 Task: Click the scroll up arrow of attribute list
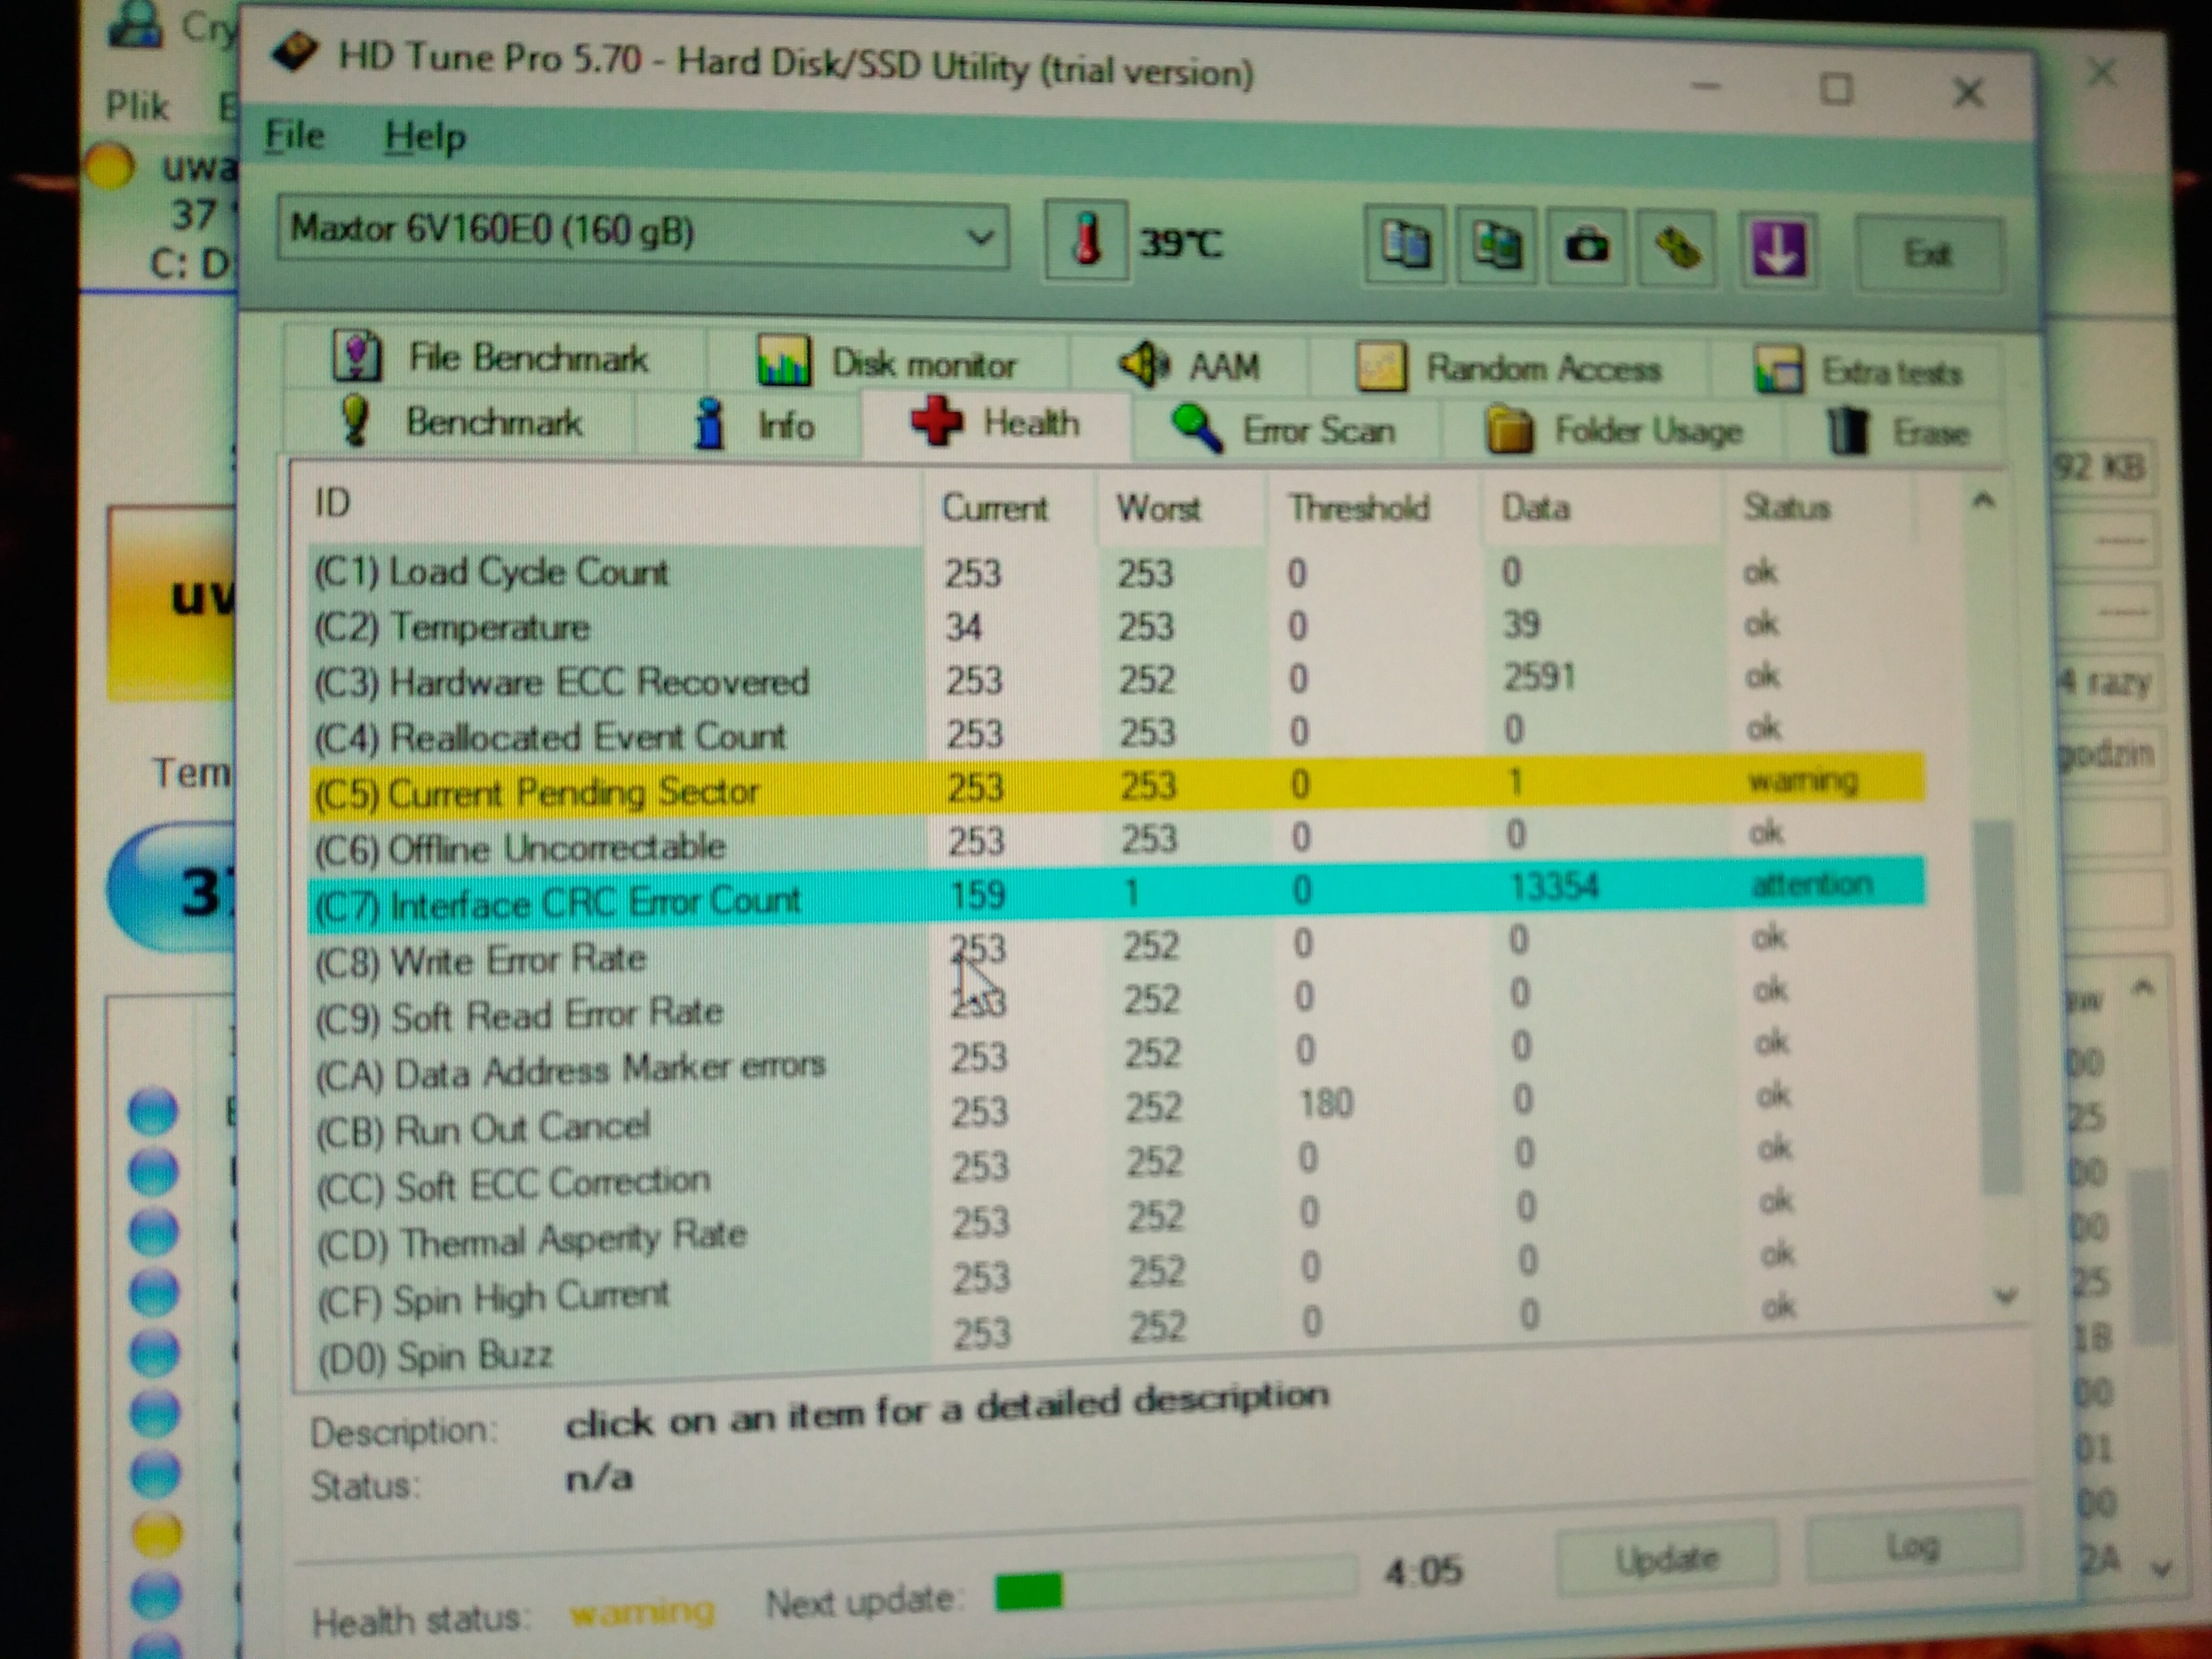tap(1984, 500)
